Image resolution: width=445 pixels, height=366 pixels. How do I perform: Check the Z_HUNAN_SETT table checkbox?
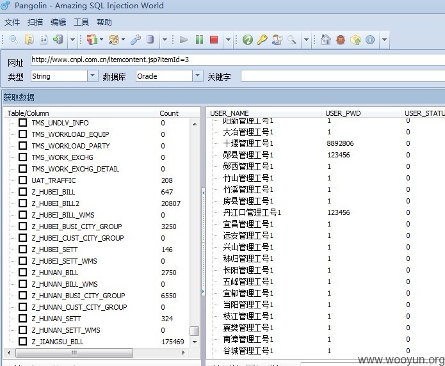pos(22,319)
